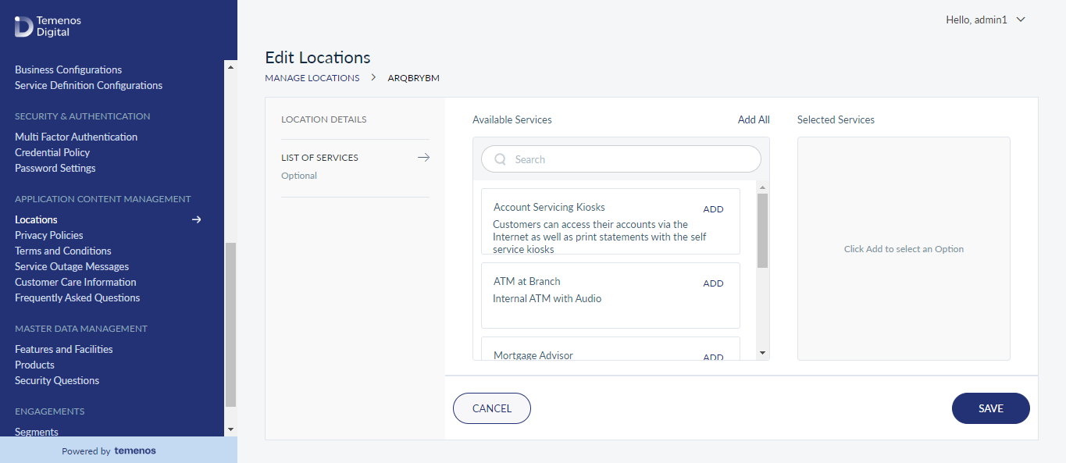The image size is (1066, 463).
Task: Select the List of Services step
Action: click(320, 158)
